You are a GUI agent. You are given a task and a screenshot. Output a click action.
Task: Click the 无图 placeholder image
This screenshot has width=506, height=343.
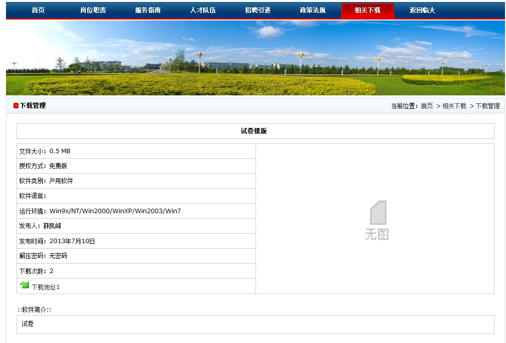tap(377, 220)
